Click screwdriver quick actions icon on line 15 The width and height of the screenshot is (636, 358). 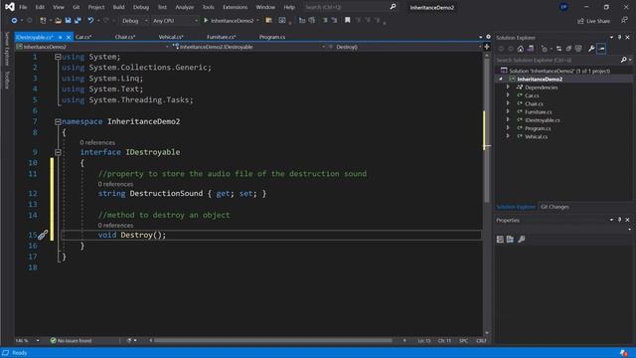[x=43, y=235]
